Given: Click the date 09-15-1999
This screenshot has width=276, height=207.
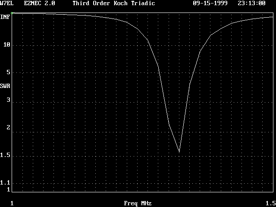Looking at the screenshot, I should (210, 3).
